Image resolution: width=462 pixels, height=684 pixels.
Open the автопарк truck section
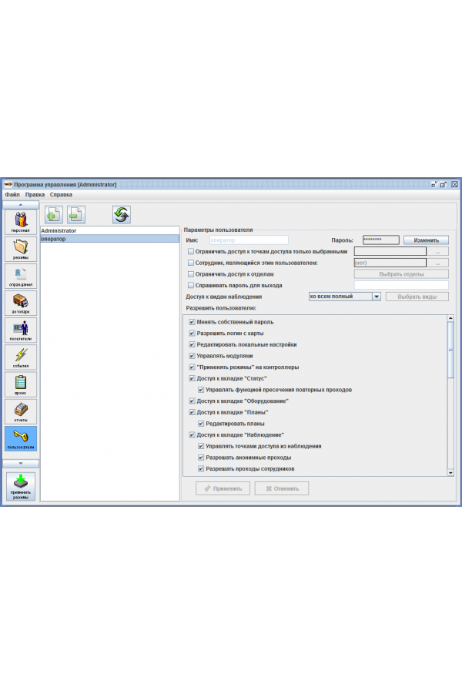pyautogui.click(x=20, y=303)
